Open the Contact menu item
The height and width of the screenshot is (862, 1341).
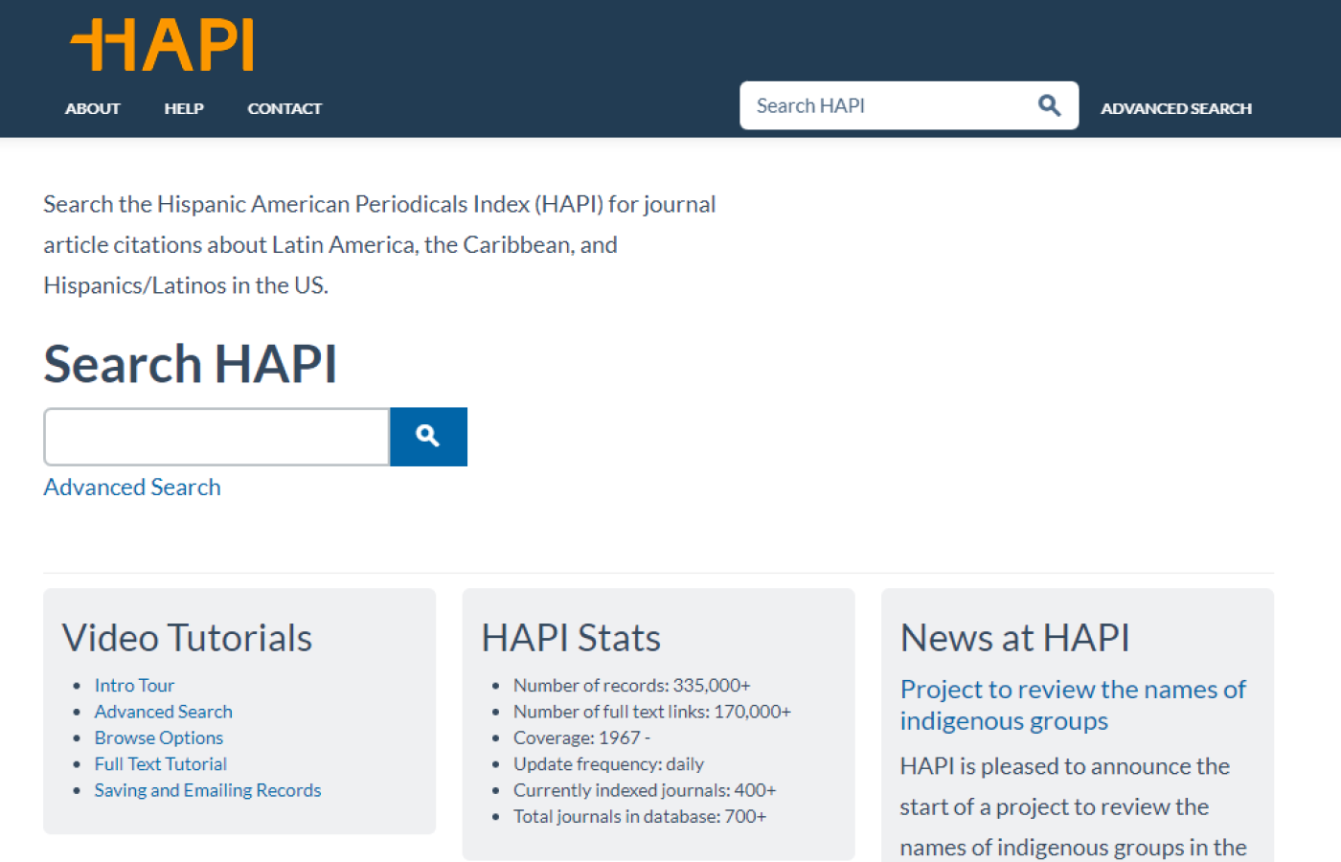click(x=284, y=108)
